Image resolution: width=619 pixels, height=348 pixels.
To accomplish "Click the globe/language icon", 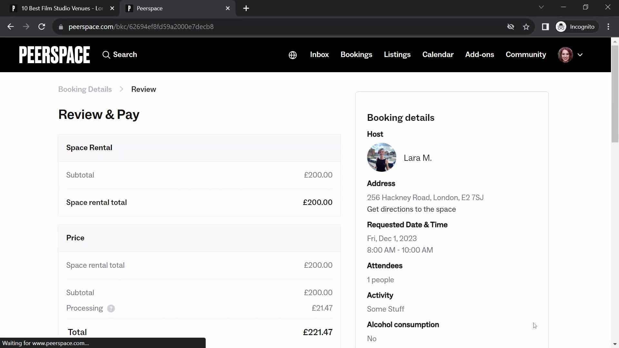I will click(292, 54).
